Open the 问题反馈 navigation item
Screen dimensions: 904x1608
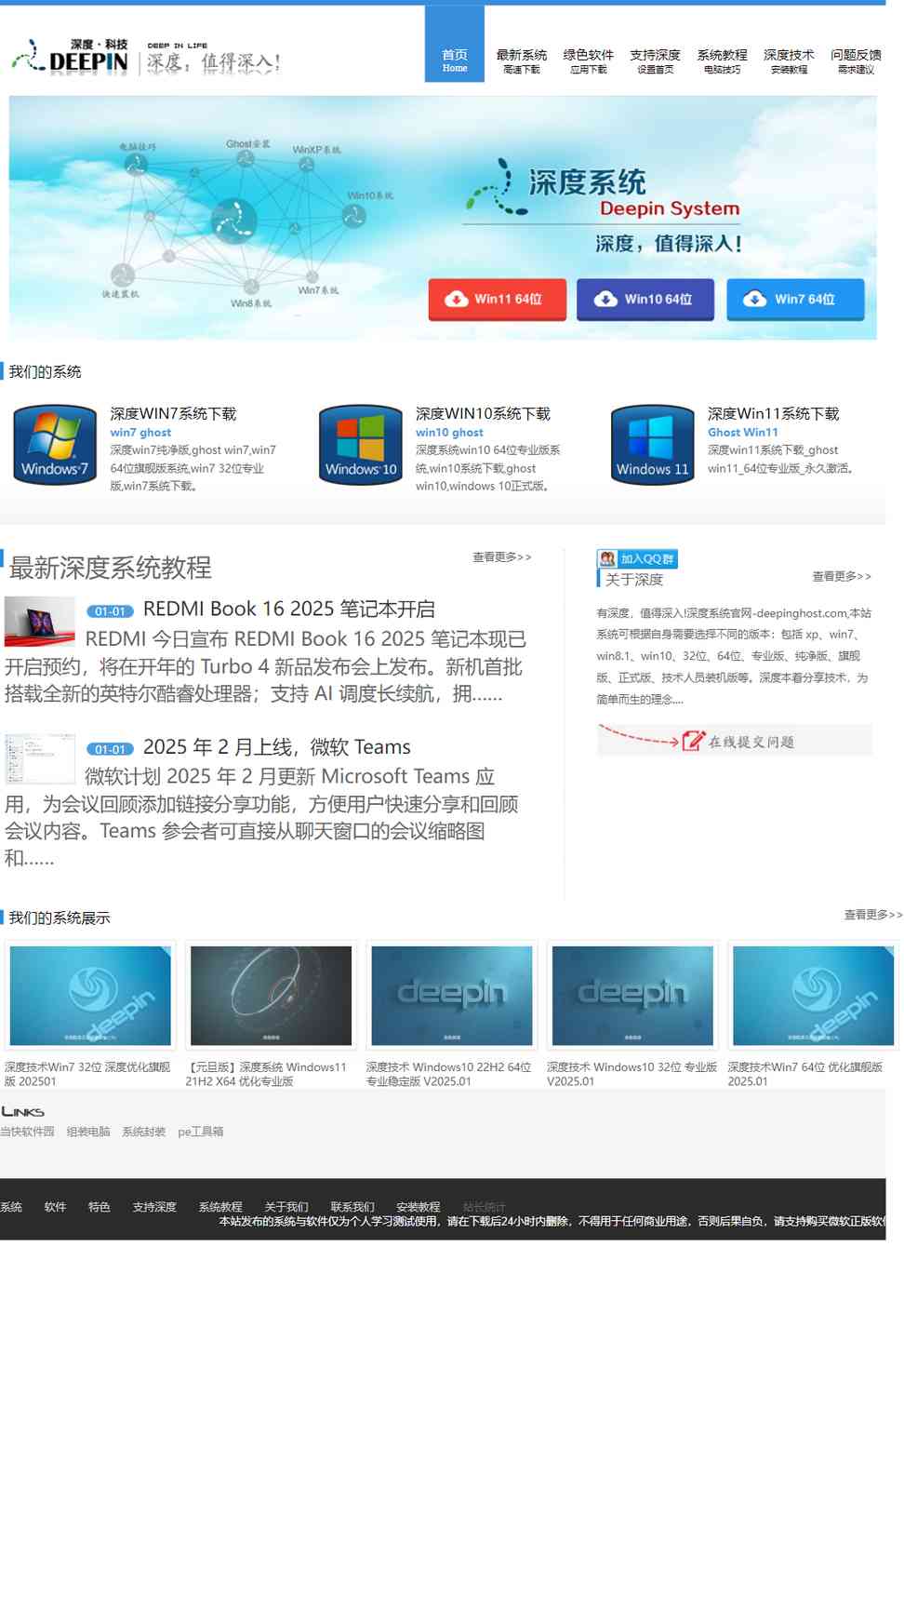click(857, 61)
